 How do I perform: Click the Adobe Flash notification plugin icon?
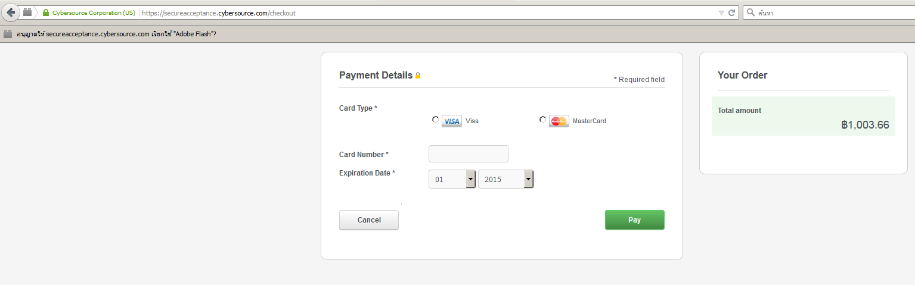[8, 34]
